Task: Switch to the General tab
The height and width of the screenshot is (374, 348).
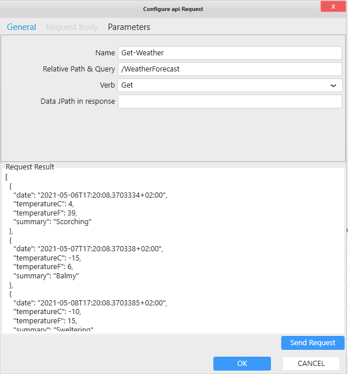Action: point(21,27)
